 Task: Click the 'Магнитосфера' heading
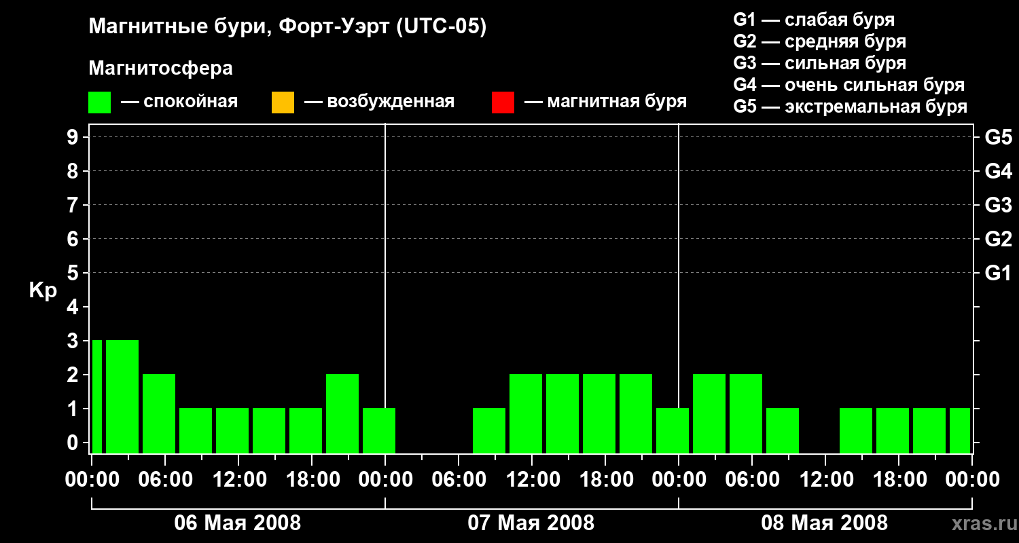[x=160, y=69]
